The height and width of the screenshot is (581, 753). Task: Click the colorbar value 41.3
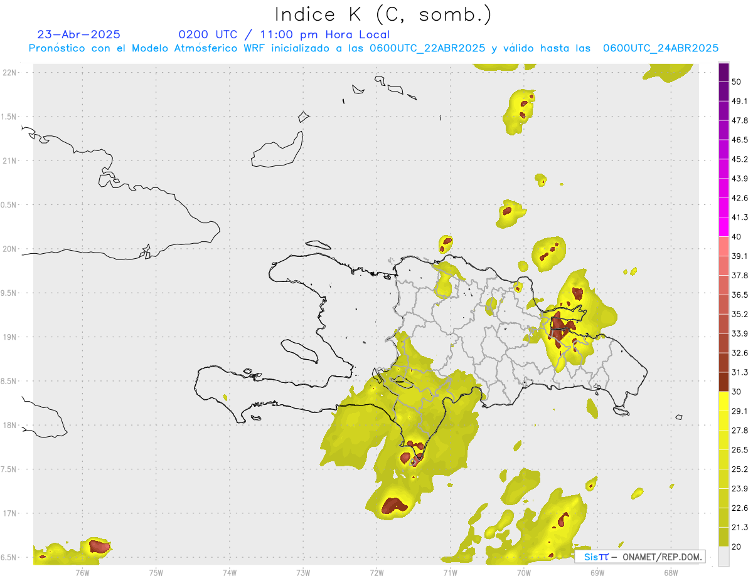[740, 218]
